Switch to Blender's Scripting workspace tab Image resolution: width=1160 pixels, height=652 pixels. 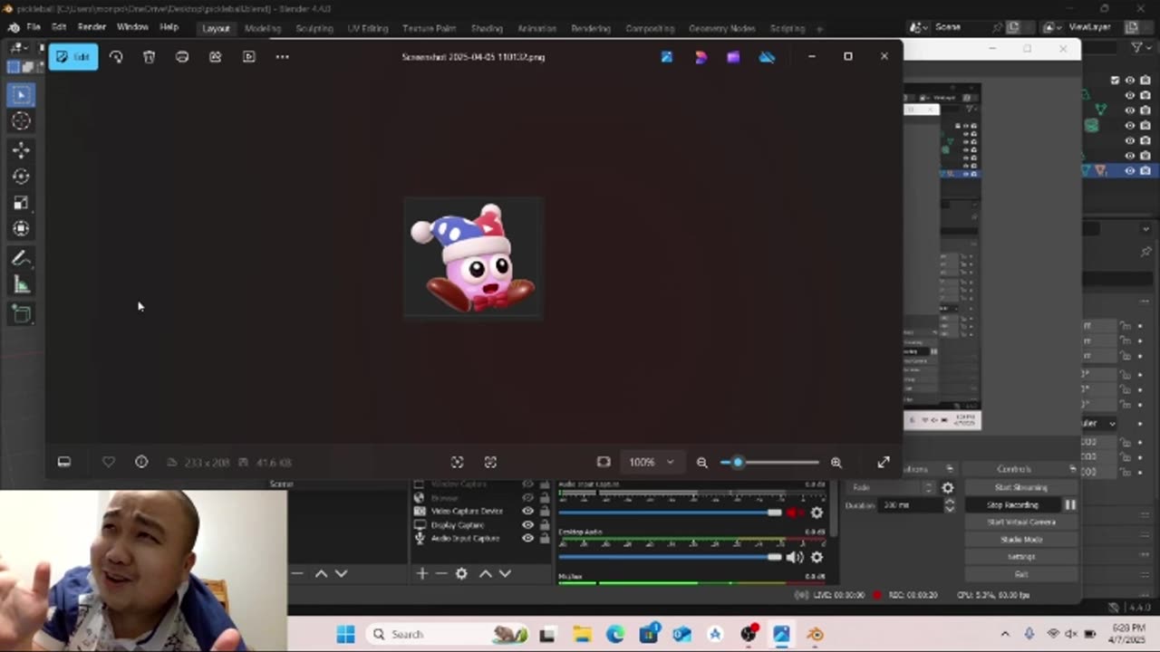(787, 28)
